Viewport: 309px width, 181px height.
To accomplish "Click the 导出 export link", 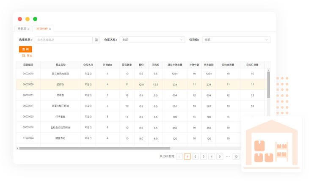I will click(30, 56).
